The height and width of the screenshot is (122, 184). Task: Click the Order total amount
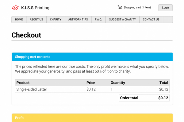(x=163, y=98)
